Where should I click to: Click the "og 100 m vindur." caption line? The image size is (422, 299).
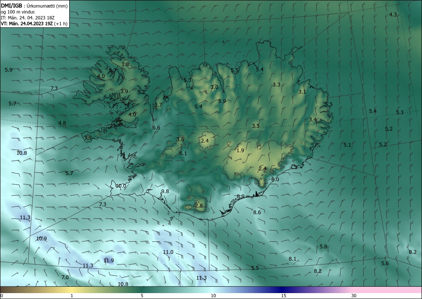coord(18,12)
